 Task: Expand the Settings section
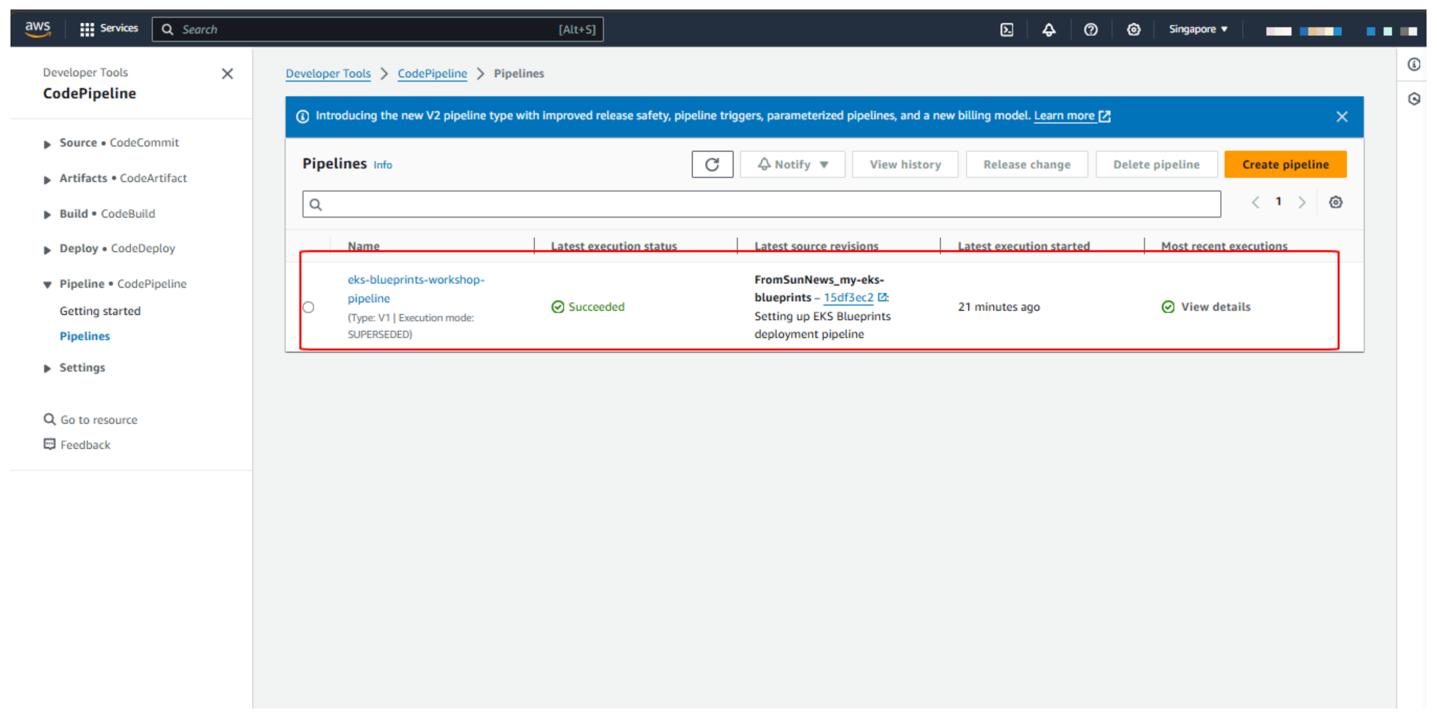(x=47, y=369)
